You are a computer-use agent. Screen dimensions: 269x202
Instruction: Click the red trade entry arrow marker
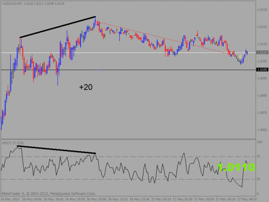(x=97, y=22)
